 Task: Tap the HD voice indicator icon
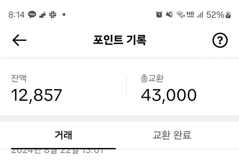190,14
